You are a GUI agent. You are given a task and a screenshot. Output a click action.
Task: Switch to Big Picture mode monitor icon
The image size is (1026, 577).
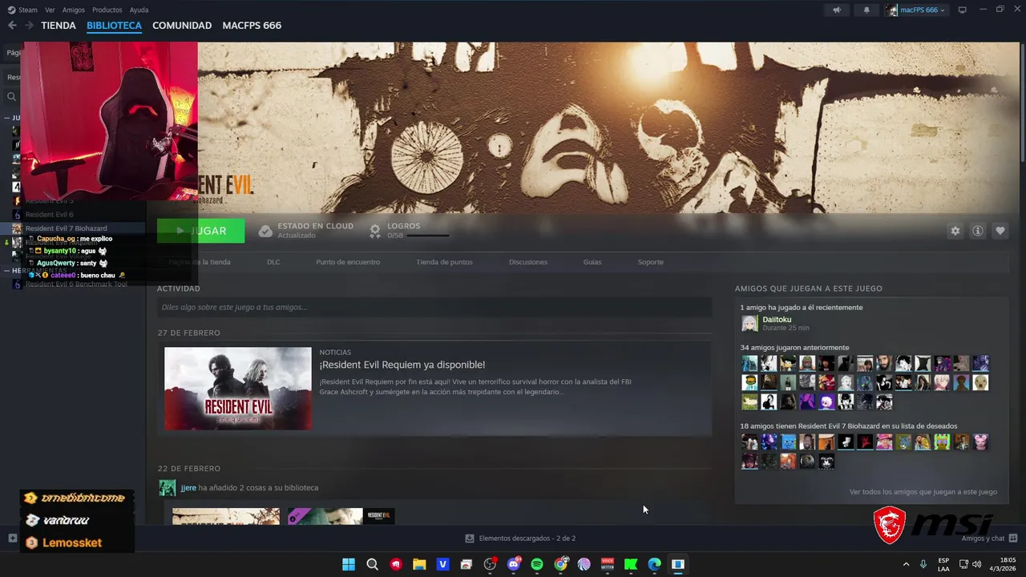click(x=963, y=10)
